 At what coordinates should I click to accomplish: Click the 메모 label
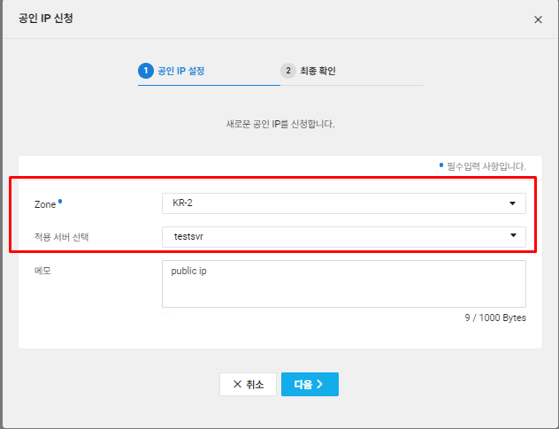pyautogui.click(x=42, y=271)
